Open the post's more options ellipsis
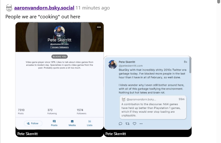Screen dimensions: 221x143 [141, 123]
